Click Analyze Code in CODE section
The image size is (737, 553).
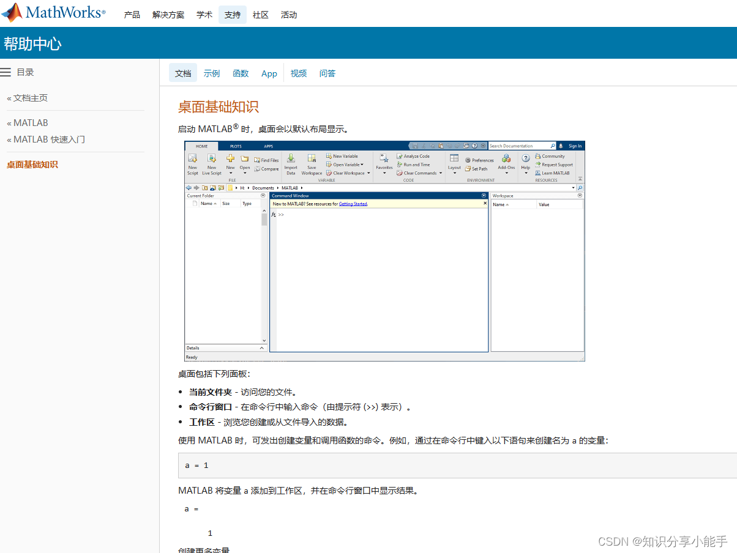pyautogui.click(x=413, y=156)
